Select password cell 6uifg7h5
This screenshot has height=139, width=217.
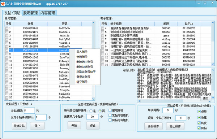tap(64, 39)
